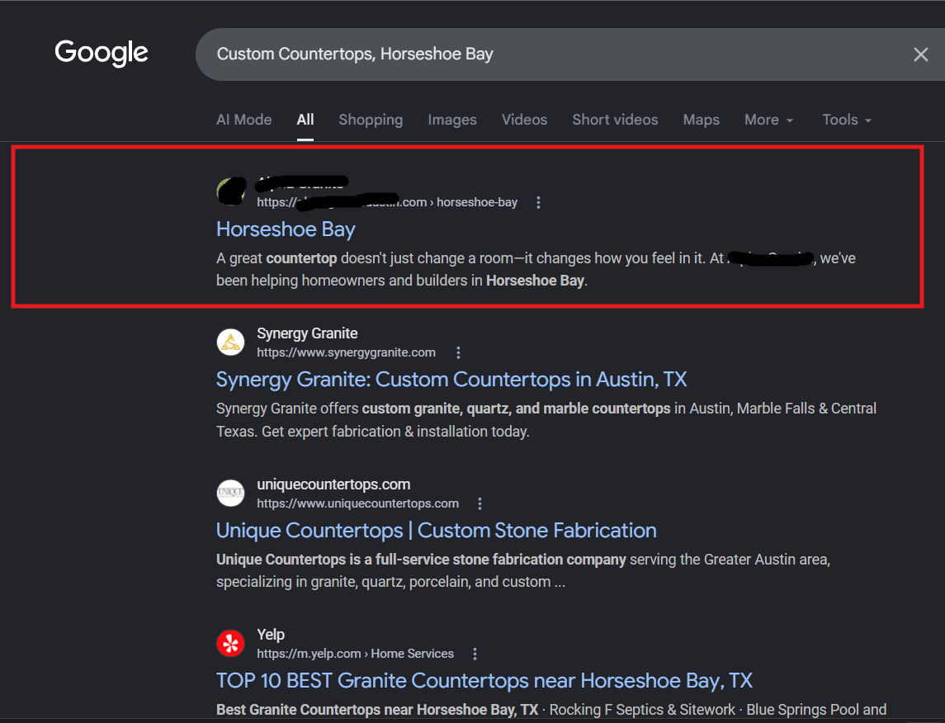Open the Short videos tab
The height and width of the screenshot is (723, 945).
[615, 120]
